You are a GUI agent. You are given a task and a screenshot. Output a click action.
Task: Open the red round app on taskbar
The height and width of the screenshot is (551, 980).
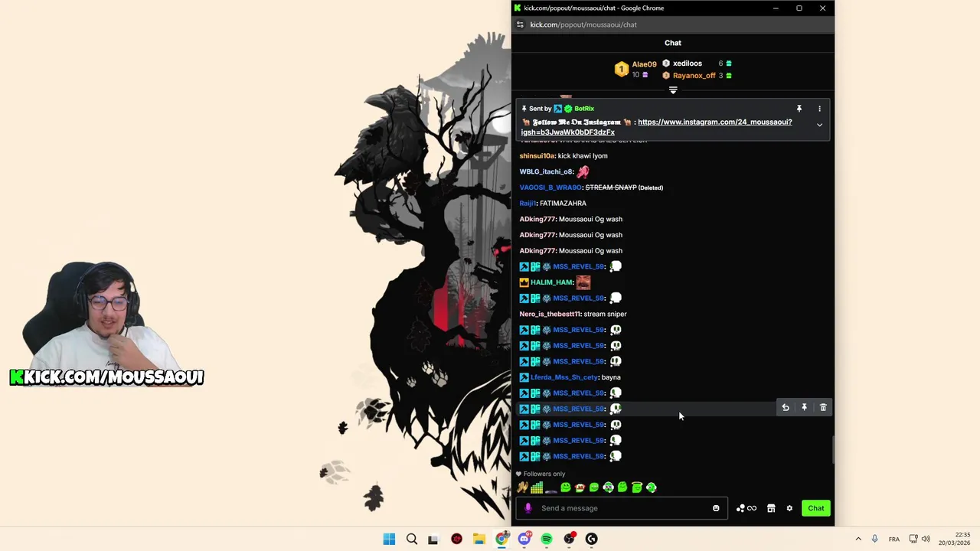457,539
